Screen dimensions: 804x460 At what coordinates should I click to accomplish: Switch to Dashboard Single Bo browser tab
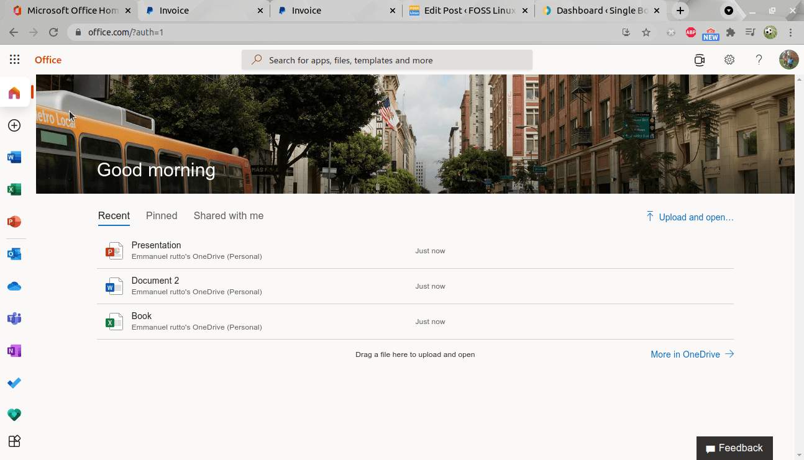coord(601,11)
